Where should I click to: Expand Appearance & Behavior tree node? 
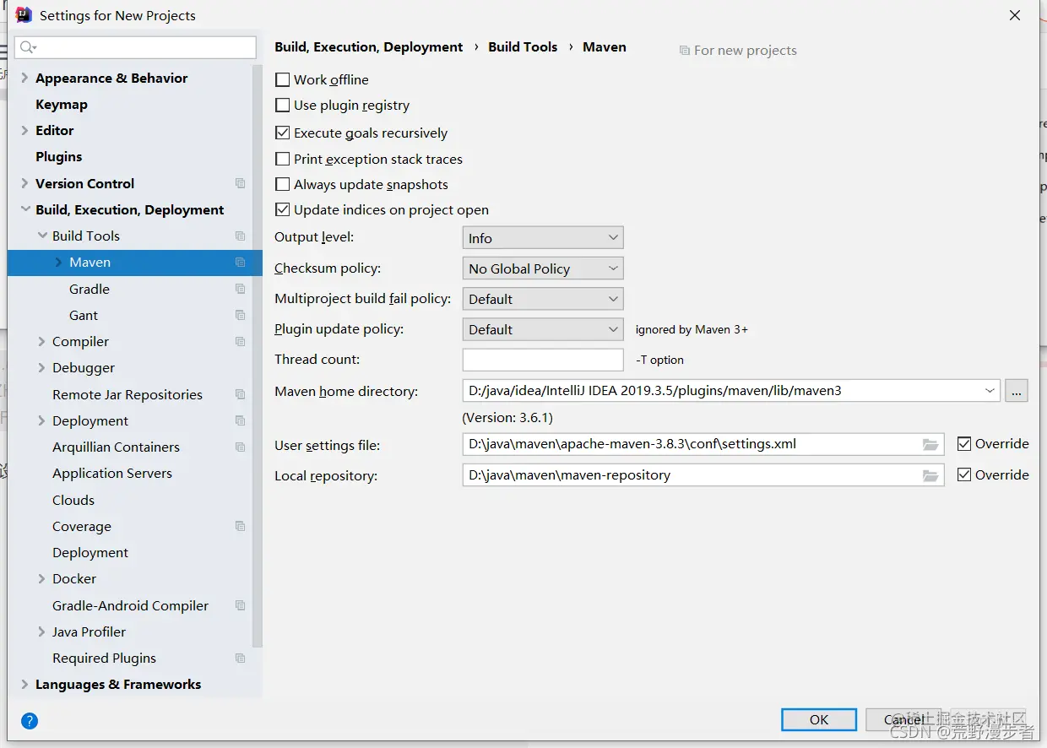[24, 78]
